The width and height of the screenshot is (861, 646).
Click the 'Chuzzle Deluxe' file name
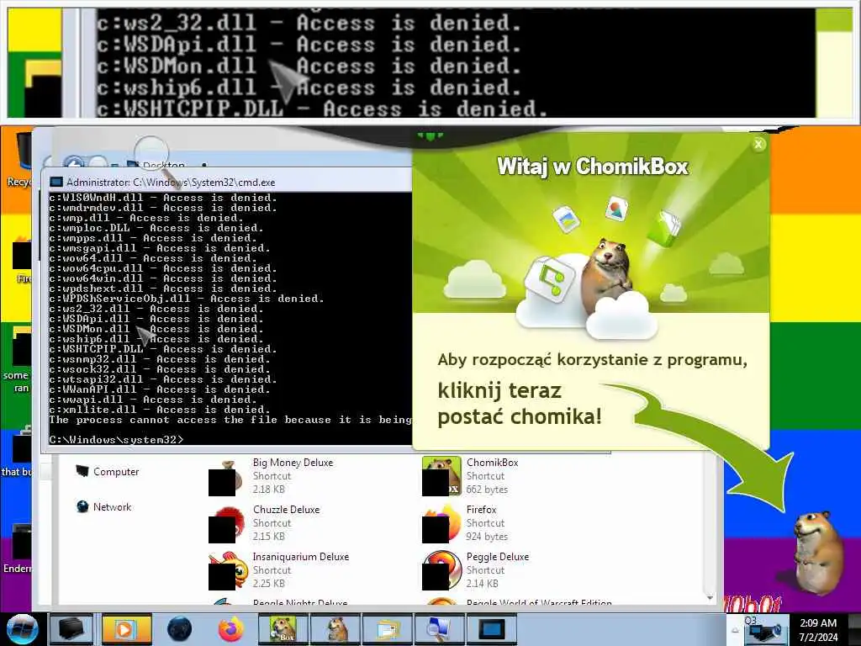[x=286, y=509]
